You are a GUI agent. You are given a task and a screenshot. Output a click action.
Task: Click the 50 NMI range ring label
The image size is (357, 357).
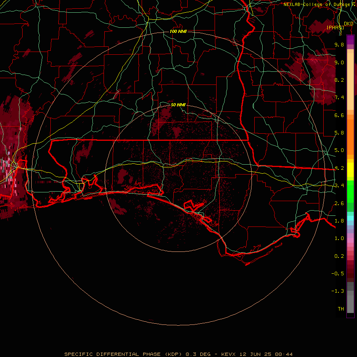pyautogui.click(x=178, y=105)
